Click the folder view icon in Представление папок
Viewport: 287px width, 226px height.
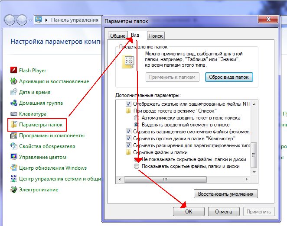coord(128,62)
